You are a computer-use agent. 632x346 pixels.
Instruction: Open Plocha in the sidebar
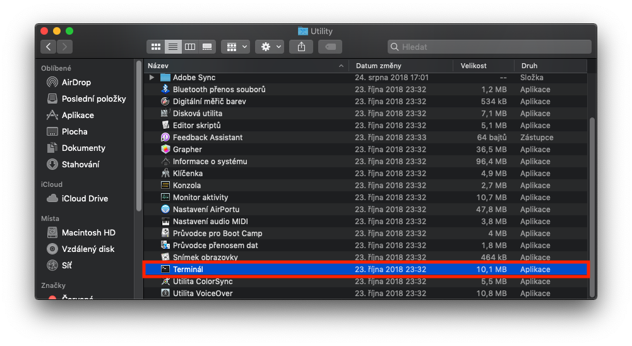click(x=67, y=131)
